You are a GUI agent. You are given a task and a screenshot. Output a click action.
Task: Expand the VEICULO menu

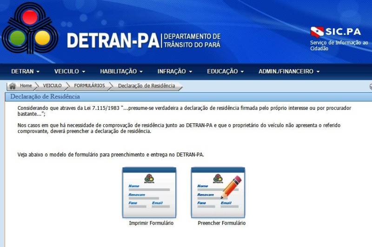69,71
